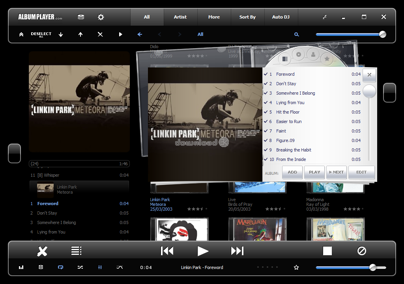Skip to the next track
This screenshot has height=284, width=404.
point(237,251)
